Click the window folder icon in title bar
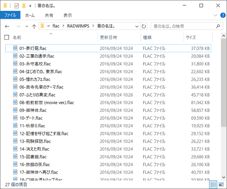Image resolution: width=227 pixels, height=189 pixels. coord(5,6)
